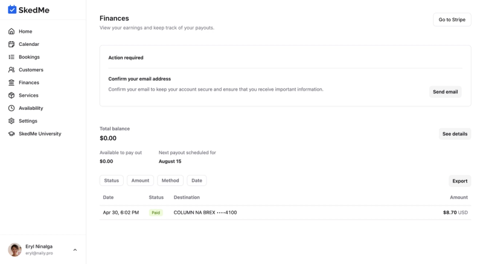Image resolution: width=483 pixels, height=264 pixels.
Task: Open the Date filter chip
Action: [x=197, y=181]
